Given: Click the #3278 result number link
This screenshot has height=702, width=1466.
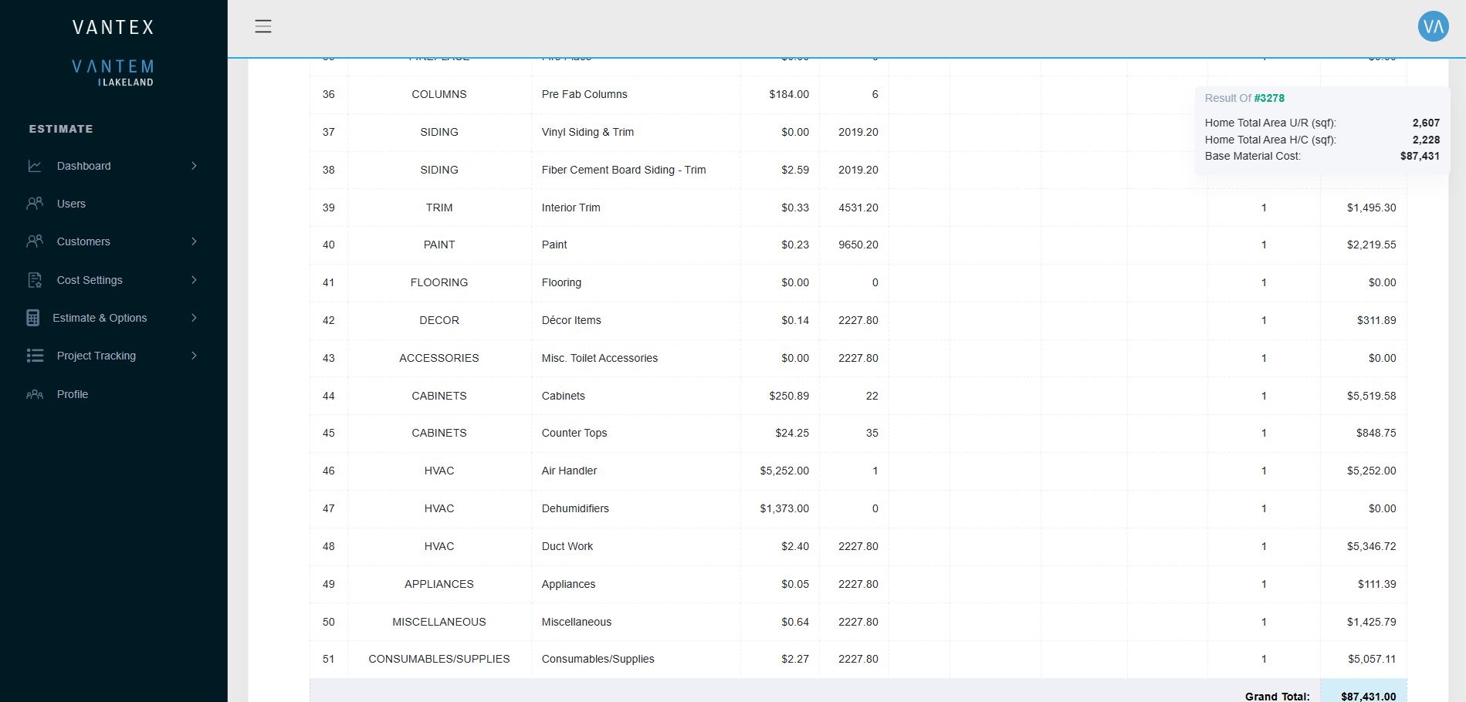Looking at the screenshot, I should [1269, 98].
